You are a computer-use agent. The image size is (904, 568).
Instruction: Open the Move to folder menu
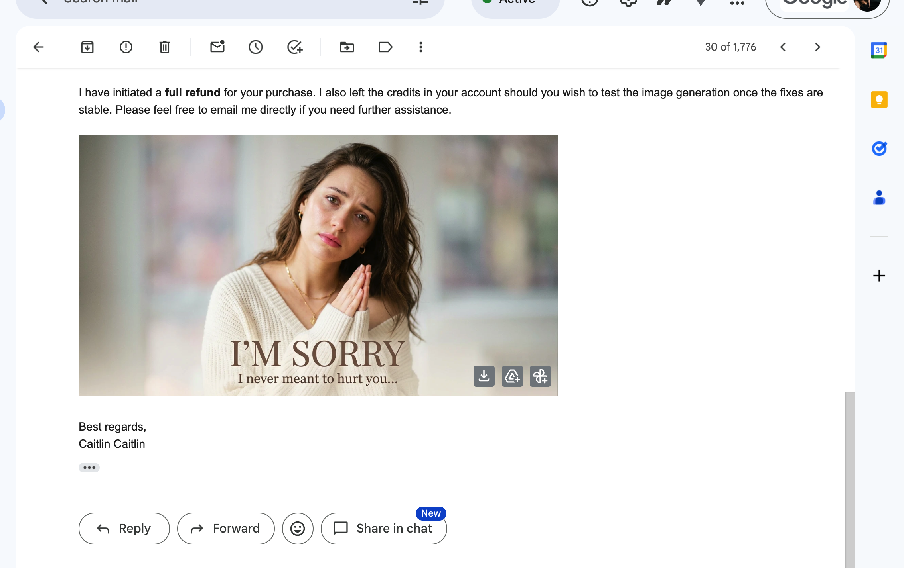coord(347,47)
